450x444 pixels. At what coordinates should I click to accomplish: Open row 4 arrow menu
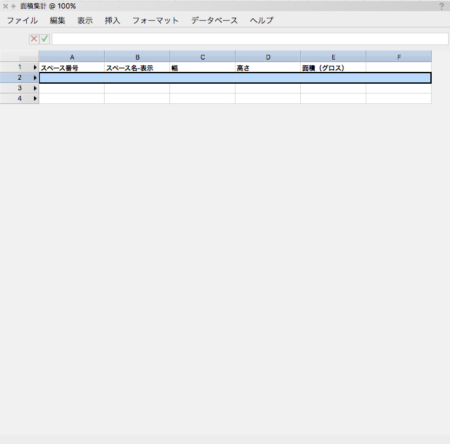(x=35, y=99)
